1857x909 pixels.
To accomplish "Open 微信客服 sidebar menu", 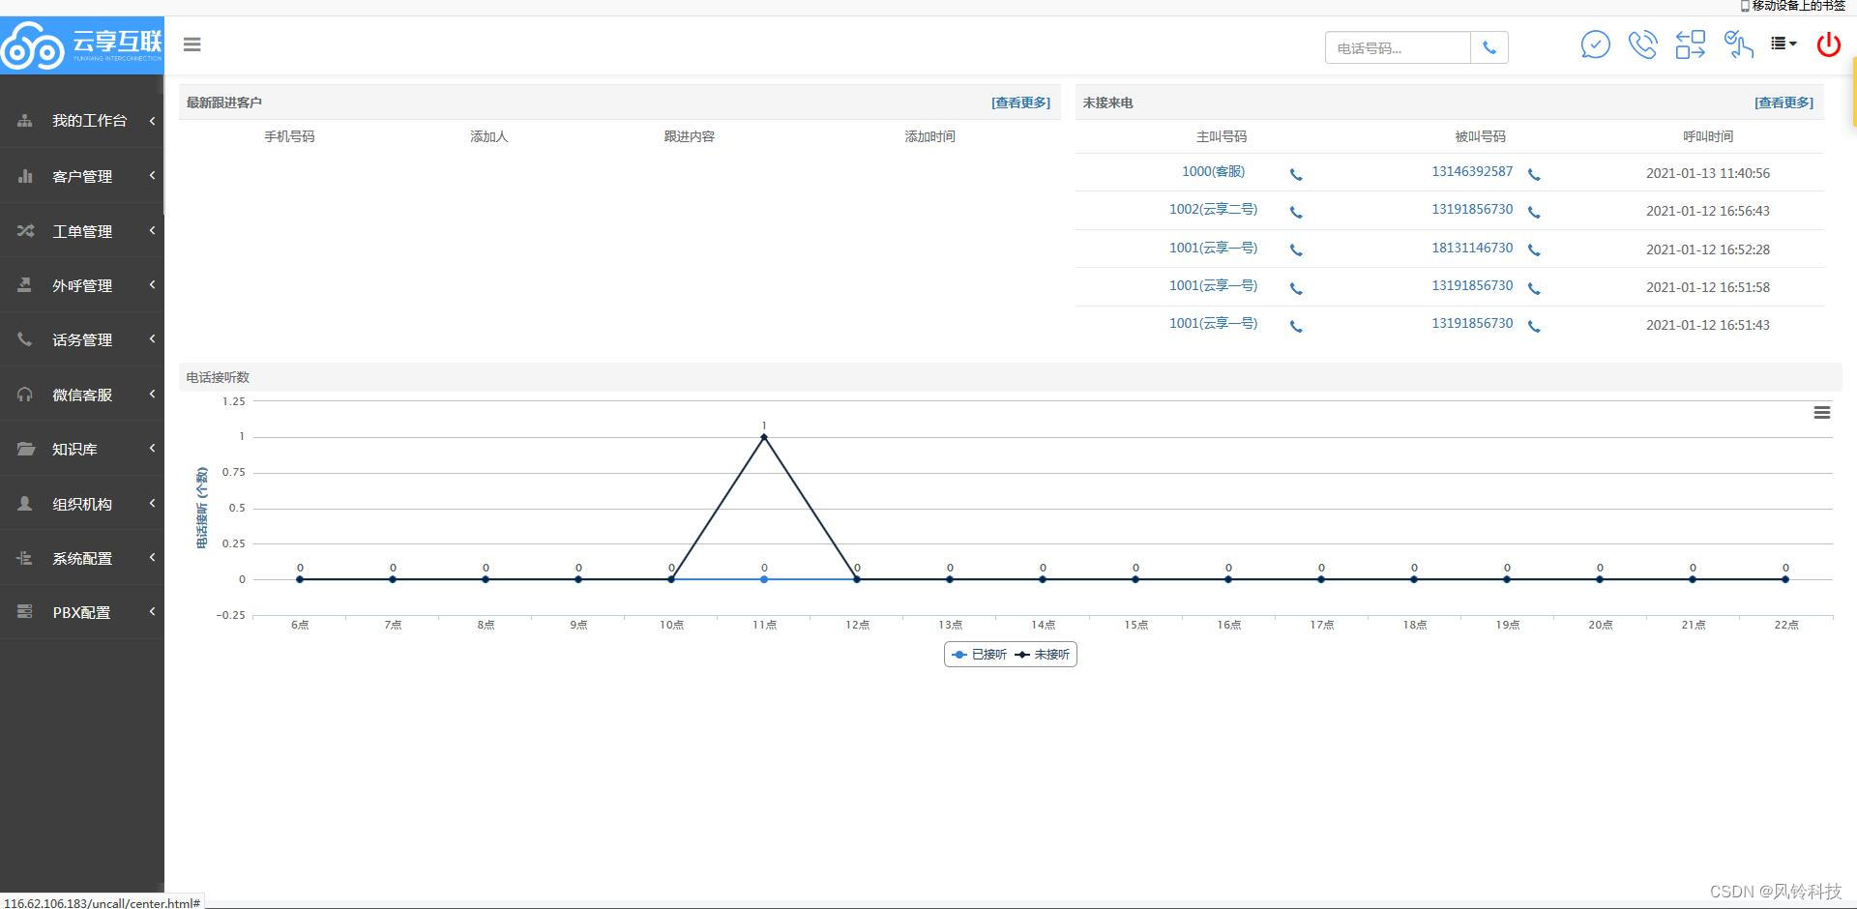I will [x=82, y=395].
